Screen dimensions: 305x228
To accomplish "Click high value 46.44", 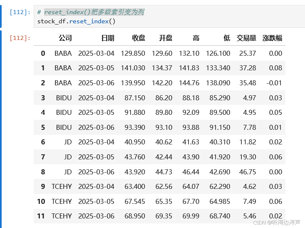I will tap(191, 172).
